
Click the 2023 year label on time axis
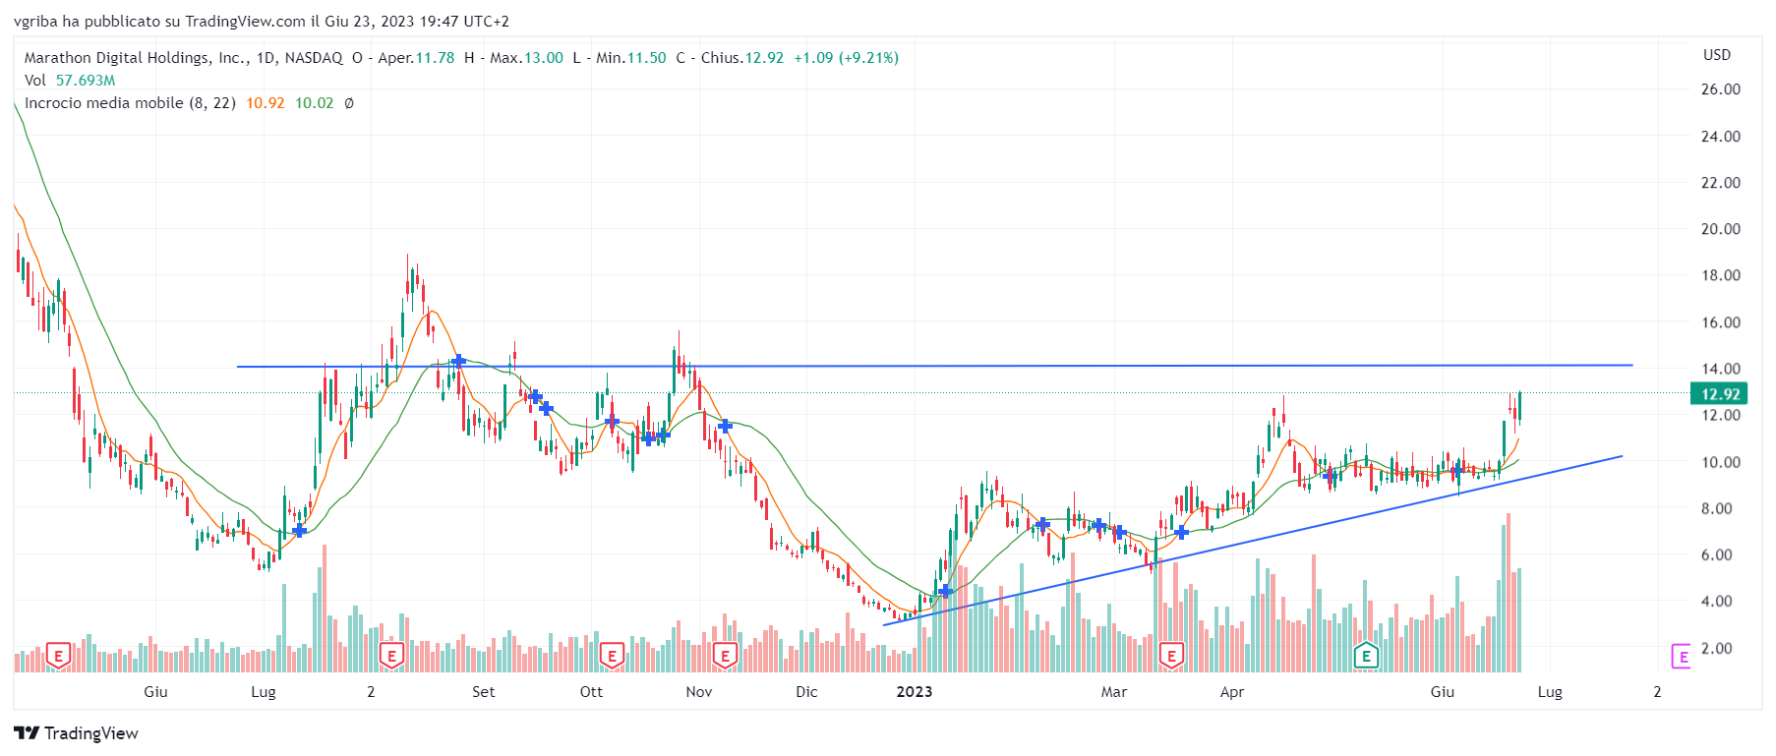[x=915, y=692]
